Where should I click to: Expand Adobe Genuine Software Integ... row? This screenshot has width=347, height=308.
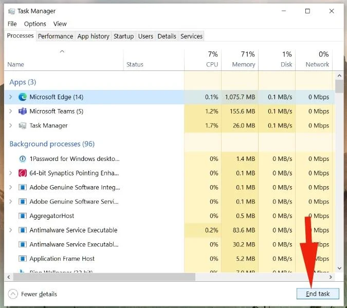pyautogui.click(x=10, y=187)
